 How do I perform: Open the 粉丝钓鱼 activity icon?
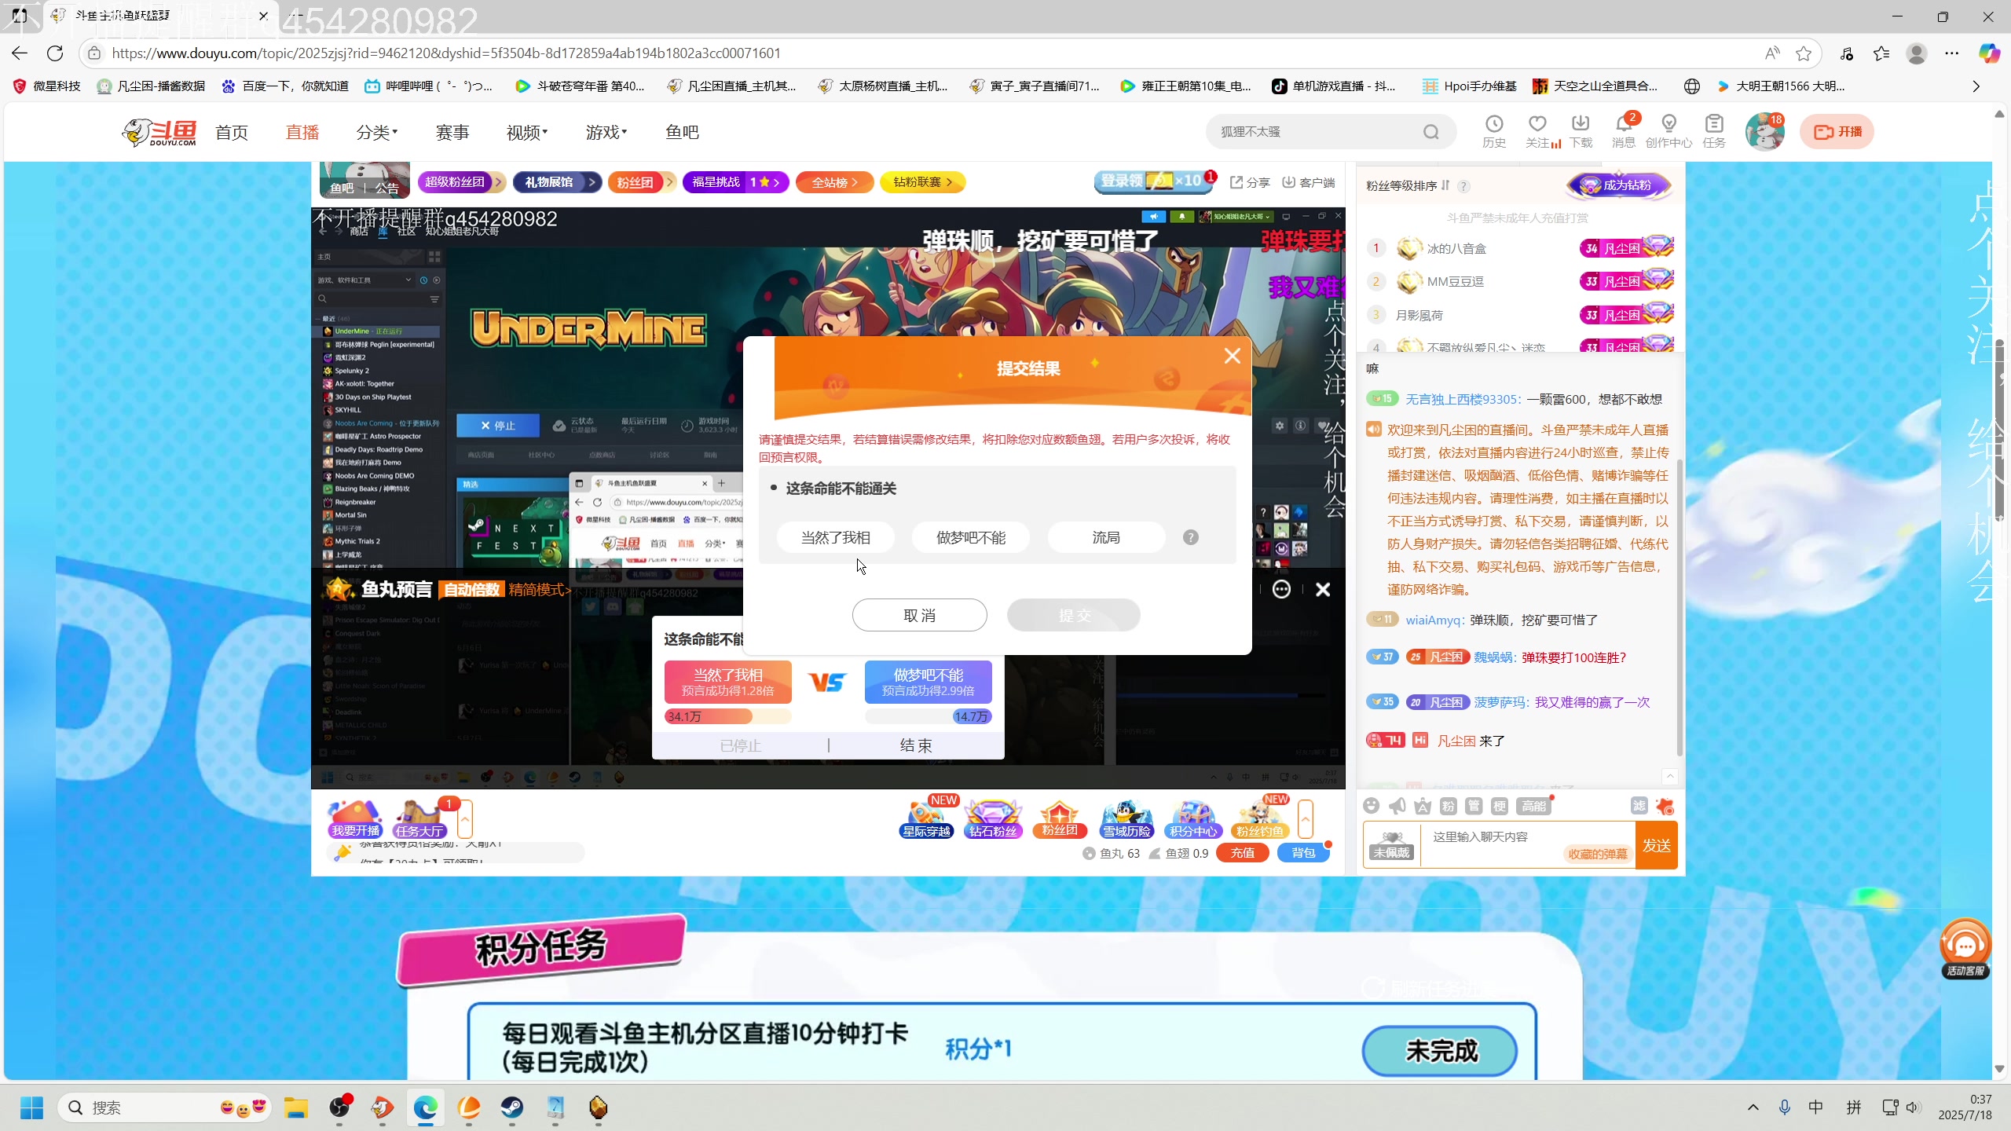[x=1260, y=820]
